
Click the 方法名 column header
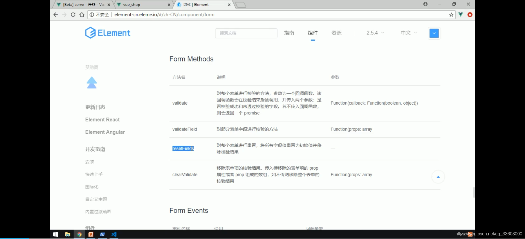point(179,77)
